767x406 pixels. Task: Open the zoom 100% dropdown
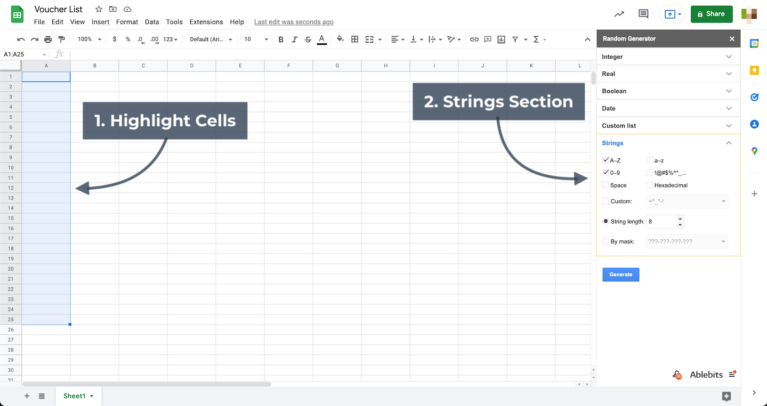click(x=89, y=39)
